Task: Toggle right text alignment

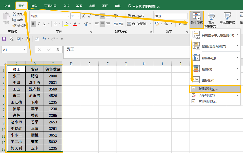Action: pyautogui.click(x=108, y=24)
